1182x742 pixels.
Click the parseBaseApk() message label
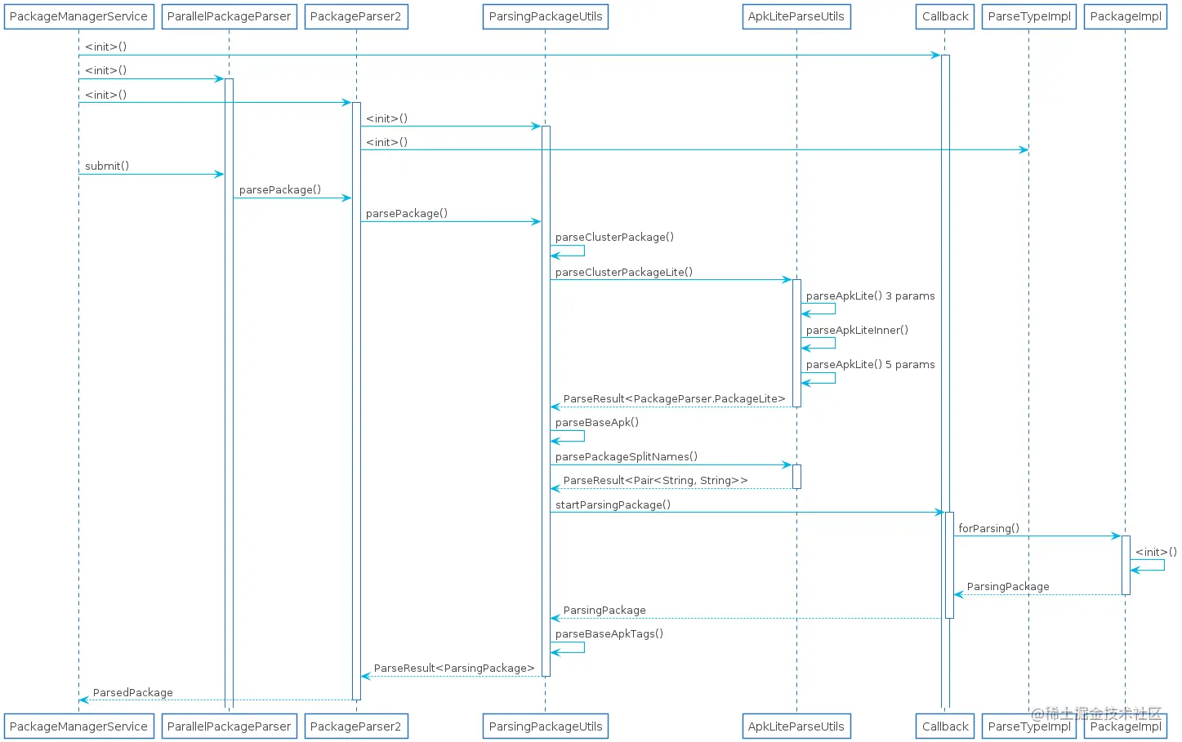(597, 422)
